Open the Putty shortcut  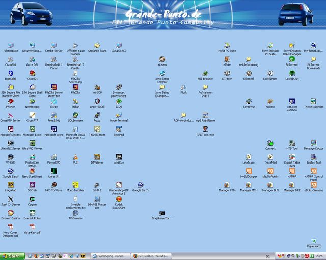97,115
